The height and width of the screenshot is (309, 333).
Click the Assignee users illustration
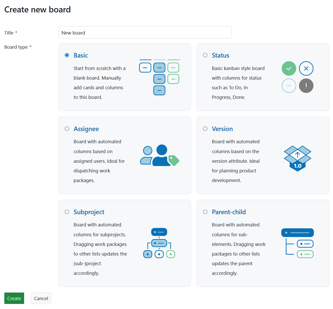[x=159, y=155]
